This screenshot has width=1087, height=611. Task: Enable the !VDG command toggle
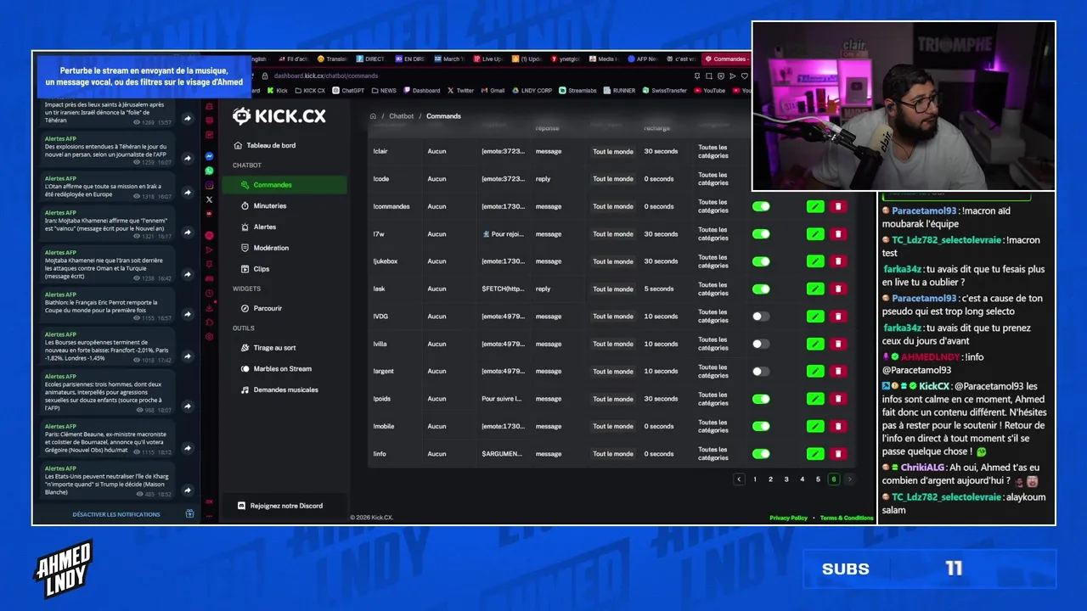(x=761, y=317)
